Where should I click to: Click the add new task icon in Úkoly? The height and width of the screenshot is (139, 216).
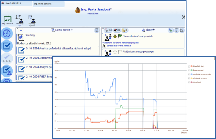pyautogui.click(x=171, y=30)
